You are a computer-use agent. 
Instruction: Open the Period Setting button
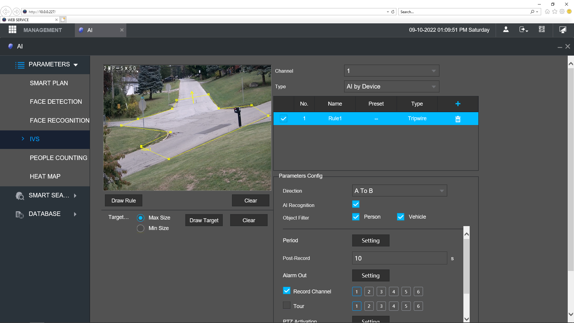point(371,240)
